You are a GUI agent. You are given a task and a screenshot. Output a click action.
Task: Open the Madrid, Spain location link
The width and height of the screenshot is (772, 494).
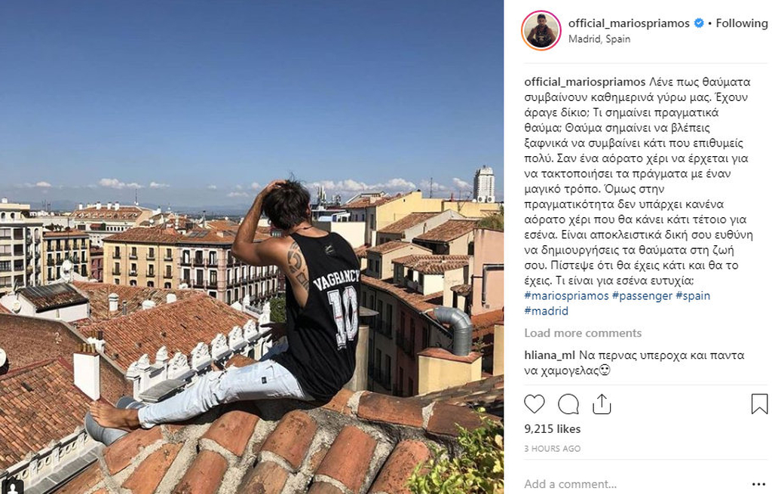[x=599, y=39]
